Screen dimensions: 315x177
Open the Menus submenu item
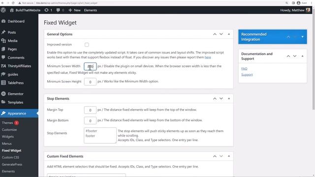coord(6,144)
